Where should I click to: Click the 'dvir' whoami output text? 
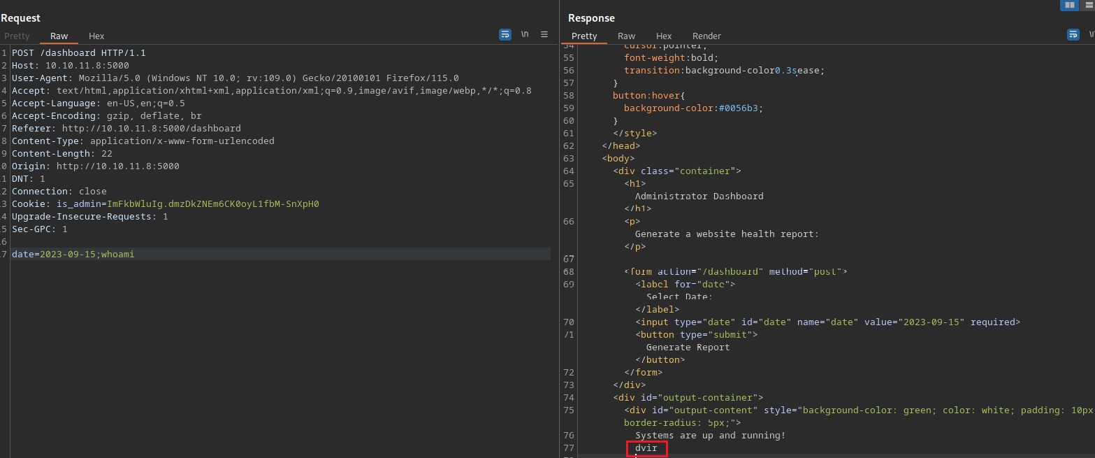[646, 448]
